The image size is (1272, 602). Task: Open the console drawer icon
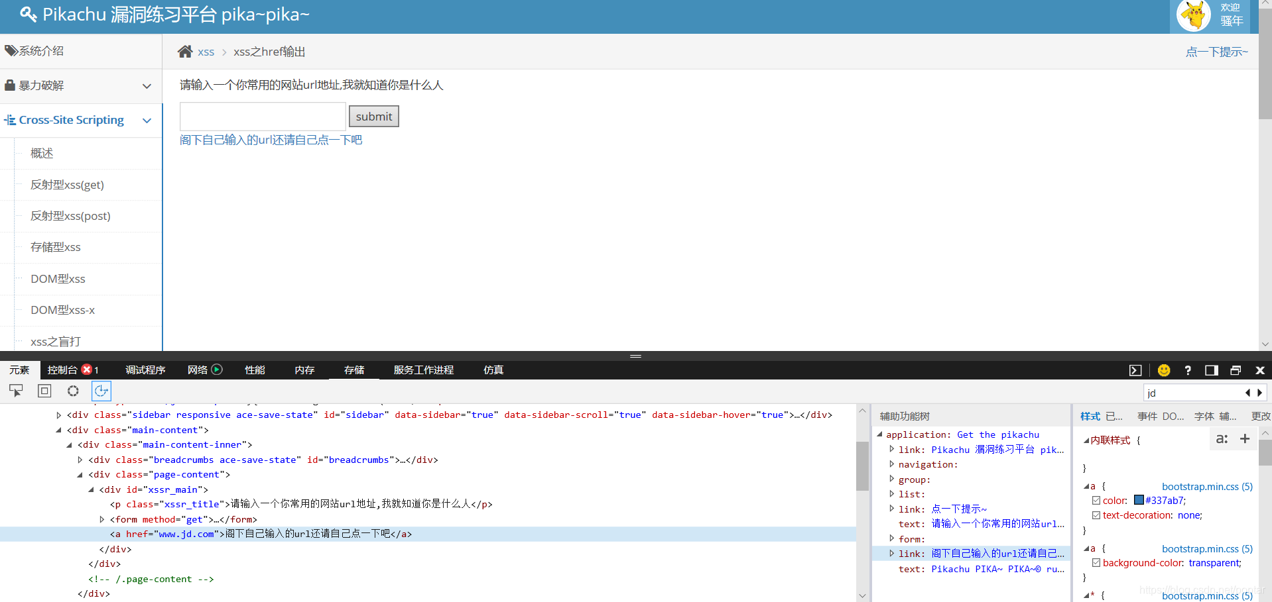pyautogui.click(x=1135, y=370)
